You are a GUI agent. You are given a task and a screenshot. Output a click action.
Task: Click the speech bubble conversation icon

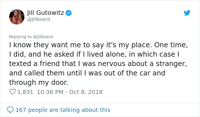coord(10,110)
